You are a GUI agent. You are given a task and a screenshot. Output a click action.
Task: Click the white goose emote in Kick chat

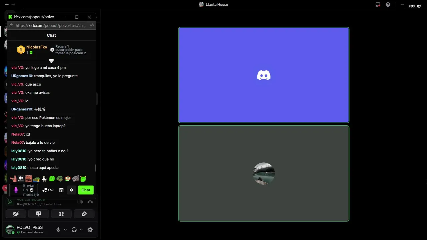click(44, 179)
